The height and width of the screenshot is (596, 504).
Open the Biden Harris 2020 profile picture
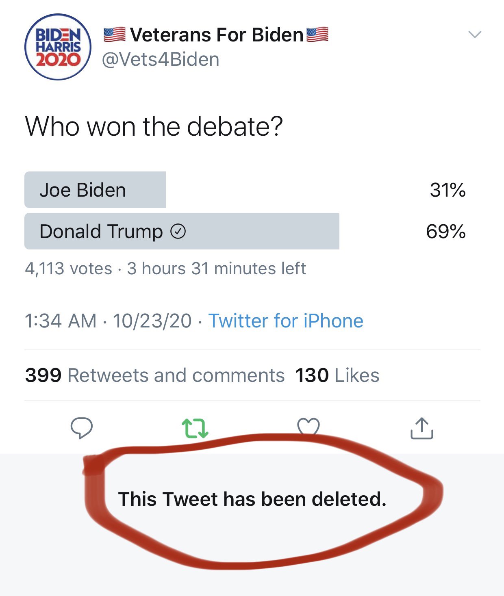pyautogui.click(x=58, y=47)
